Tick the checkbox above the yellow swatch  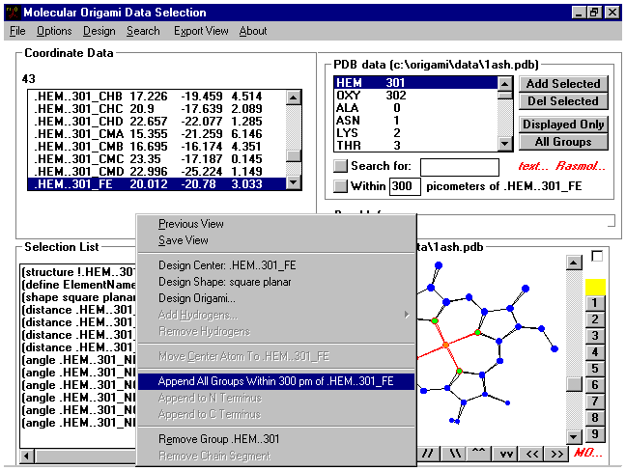(597, 256)
